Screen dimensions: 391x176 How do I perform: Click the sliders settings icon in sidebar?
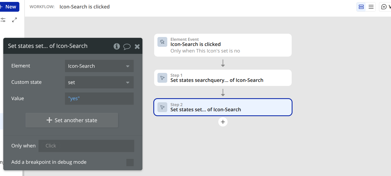pyautogui.click(x=3, y=20)
